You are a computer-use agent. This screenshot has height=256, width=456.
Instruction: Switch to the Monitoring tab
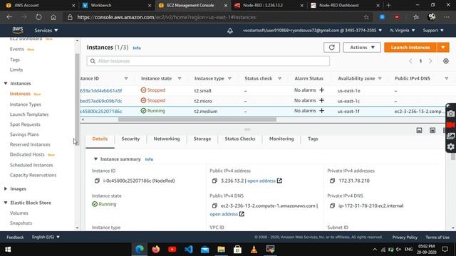coord(281,139)
